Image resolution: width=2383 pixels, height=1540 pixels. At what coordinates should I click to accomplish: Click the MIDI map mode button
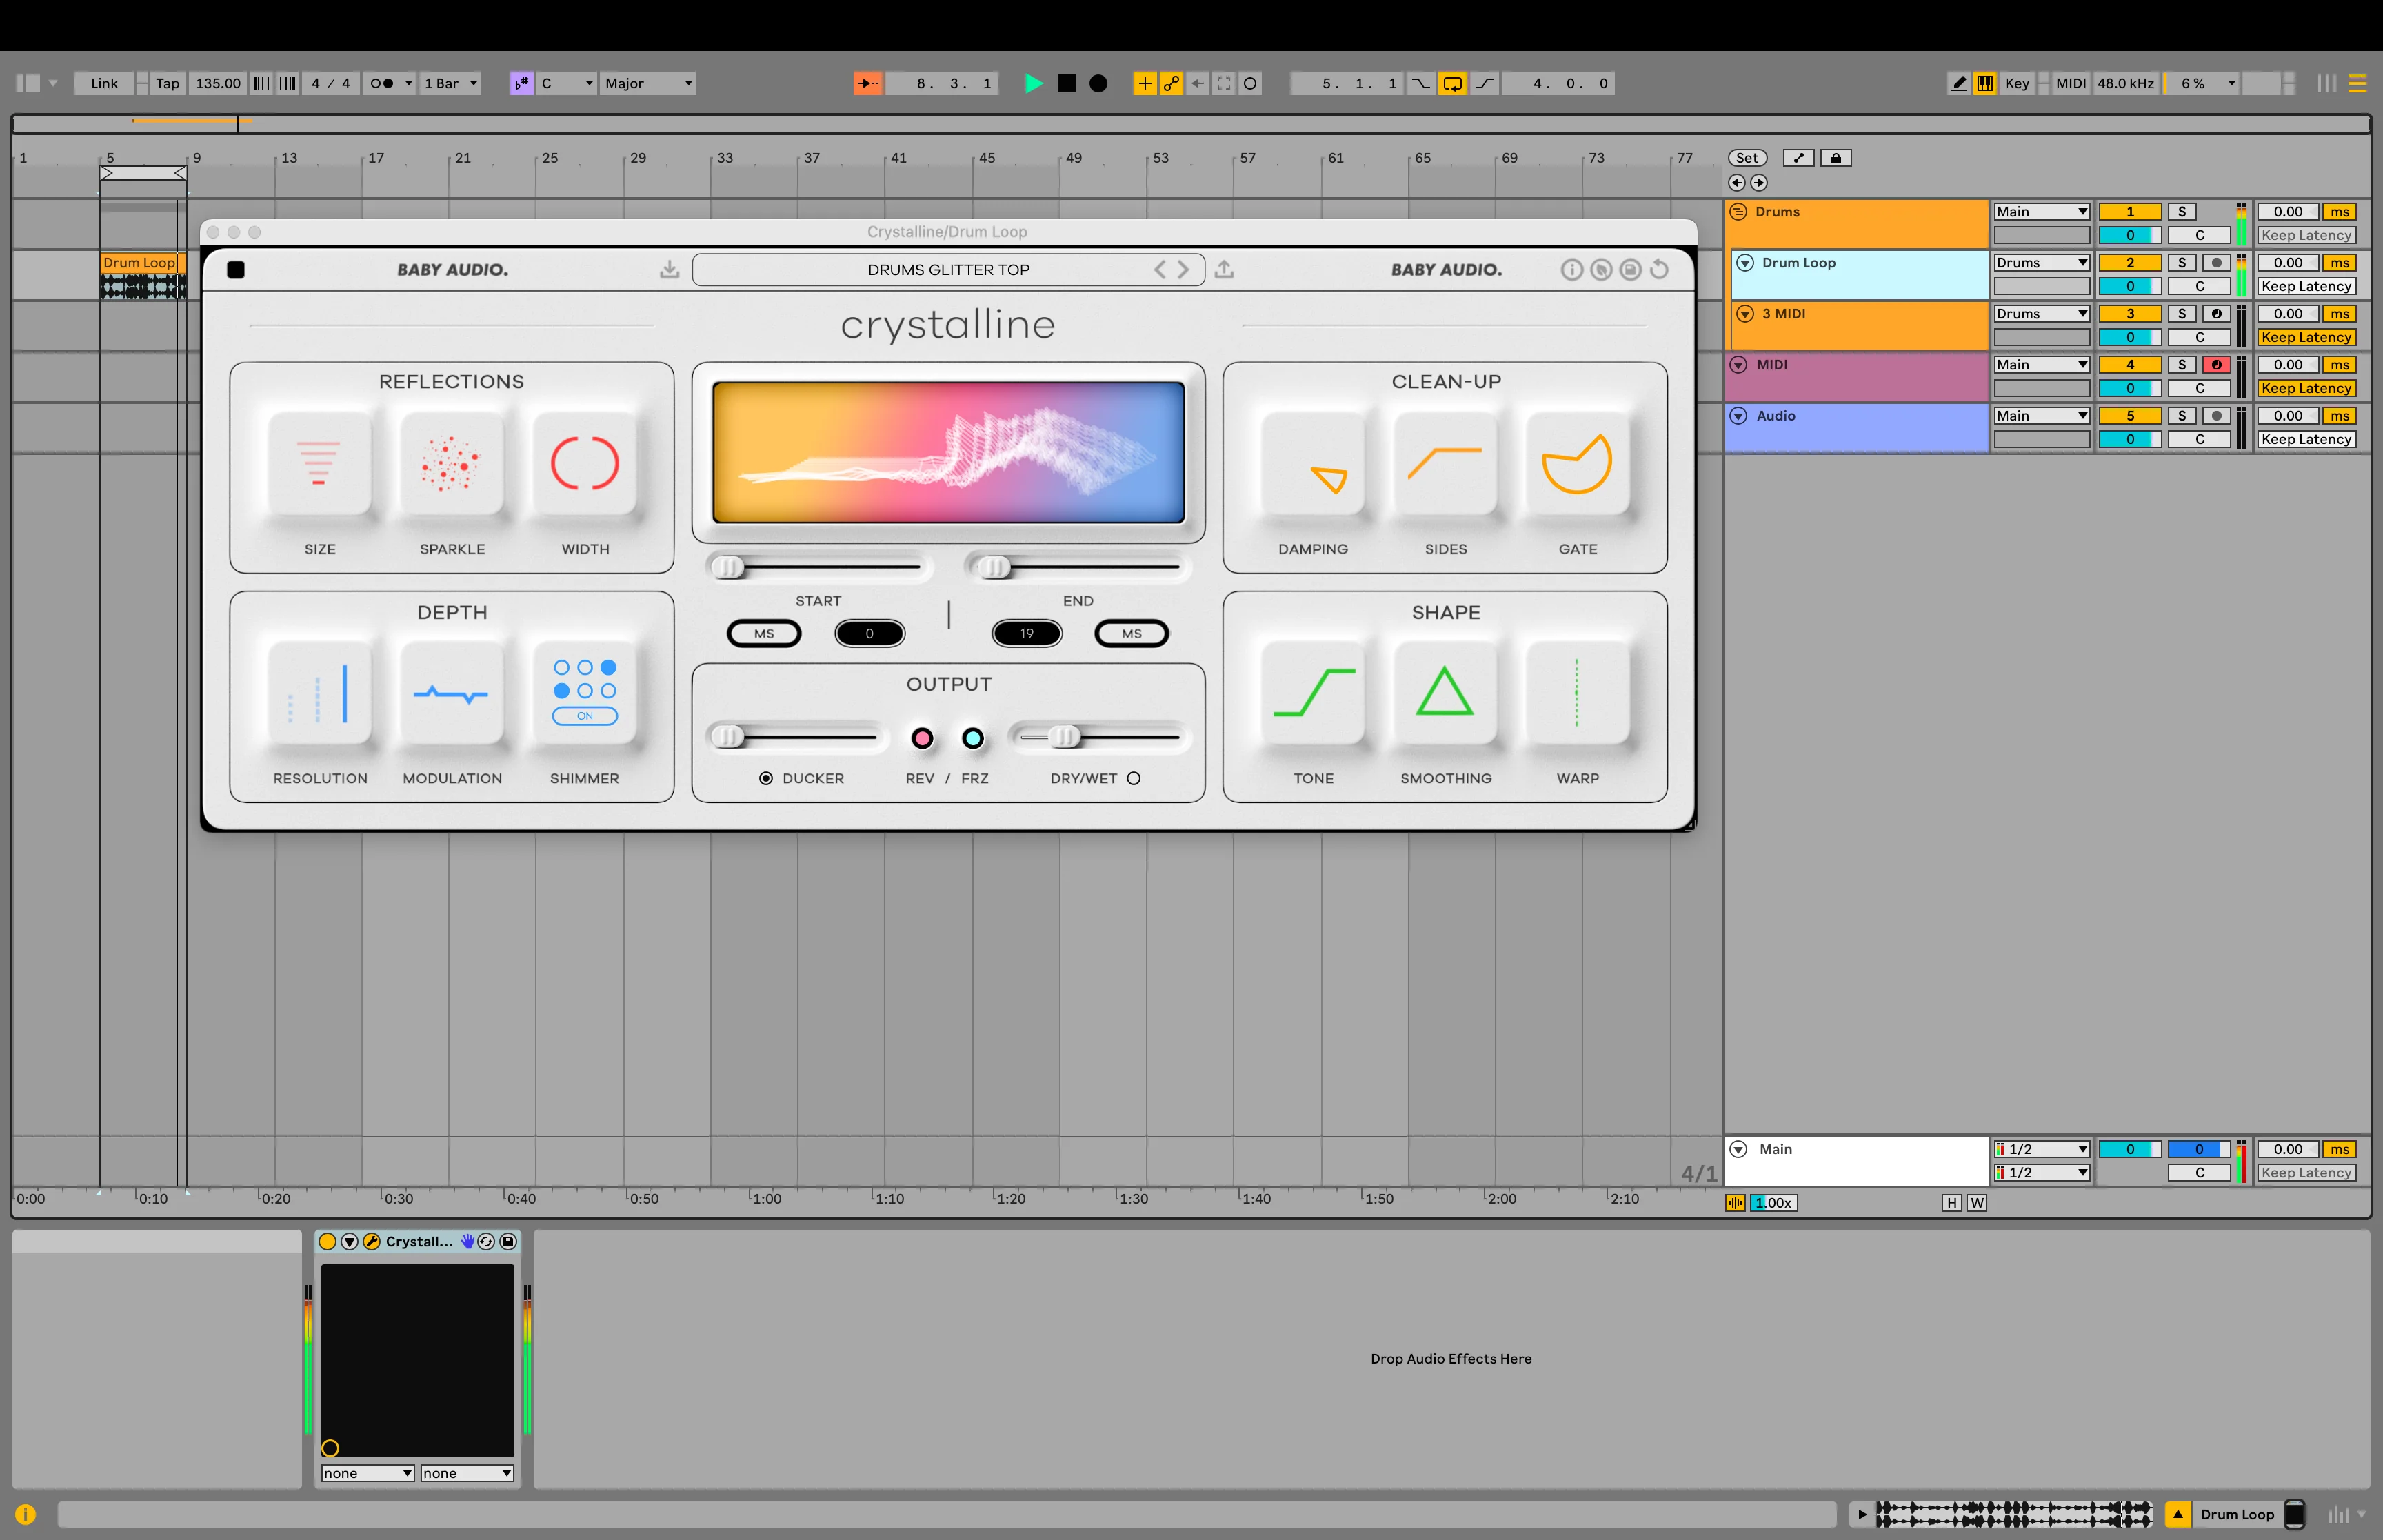pos(2071,84)
